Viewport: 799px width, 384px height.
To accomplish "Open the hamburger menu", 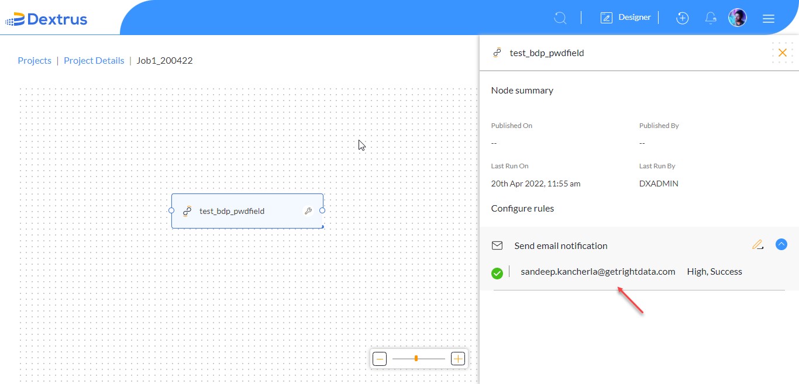I will click(x=769, y=19).
